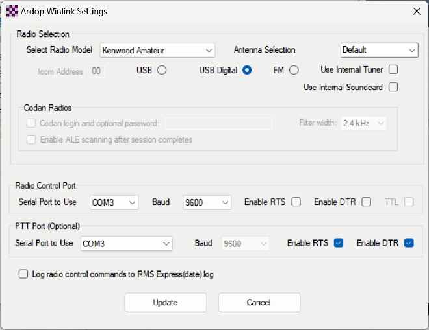Click the Ardop Winlink Settings title text
The height and width of the screenshot is (330, 429).
64,11
